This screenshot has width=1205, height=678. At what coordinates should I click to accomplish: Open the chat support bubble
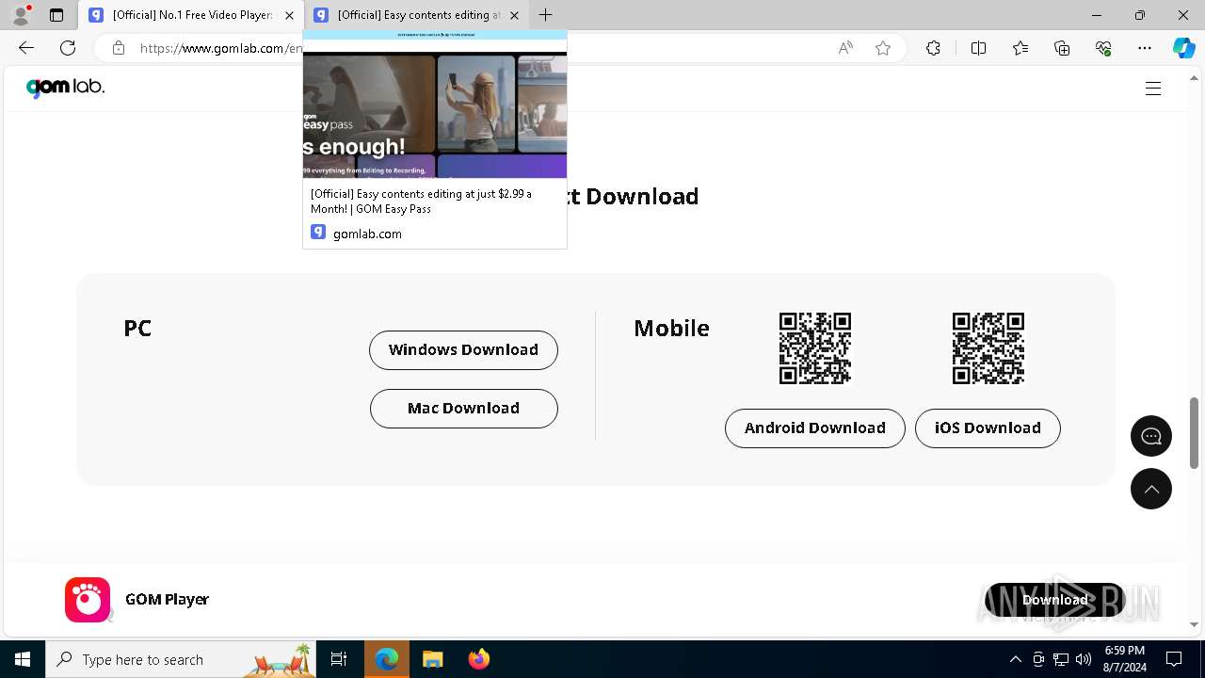[1151, 436]
